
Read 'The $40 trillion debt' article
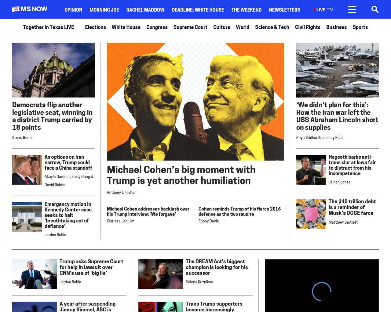(x=352, y=207)
